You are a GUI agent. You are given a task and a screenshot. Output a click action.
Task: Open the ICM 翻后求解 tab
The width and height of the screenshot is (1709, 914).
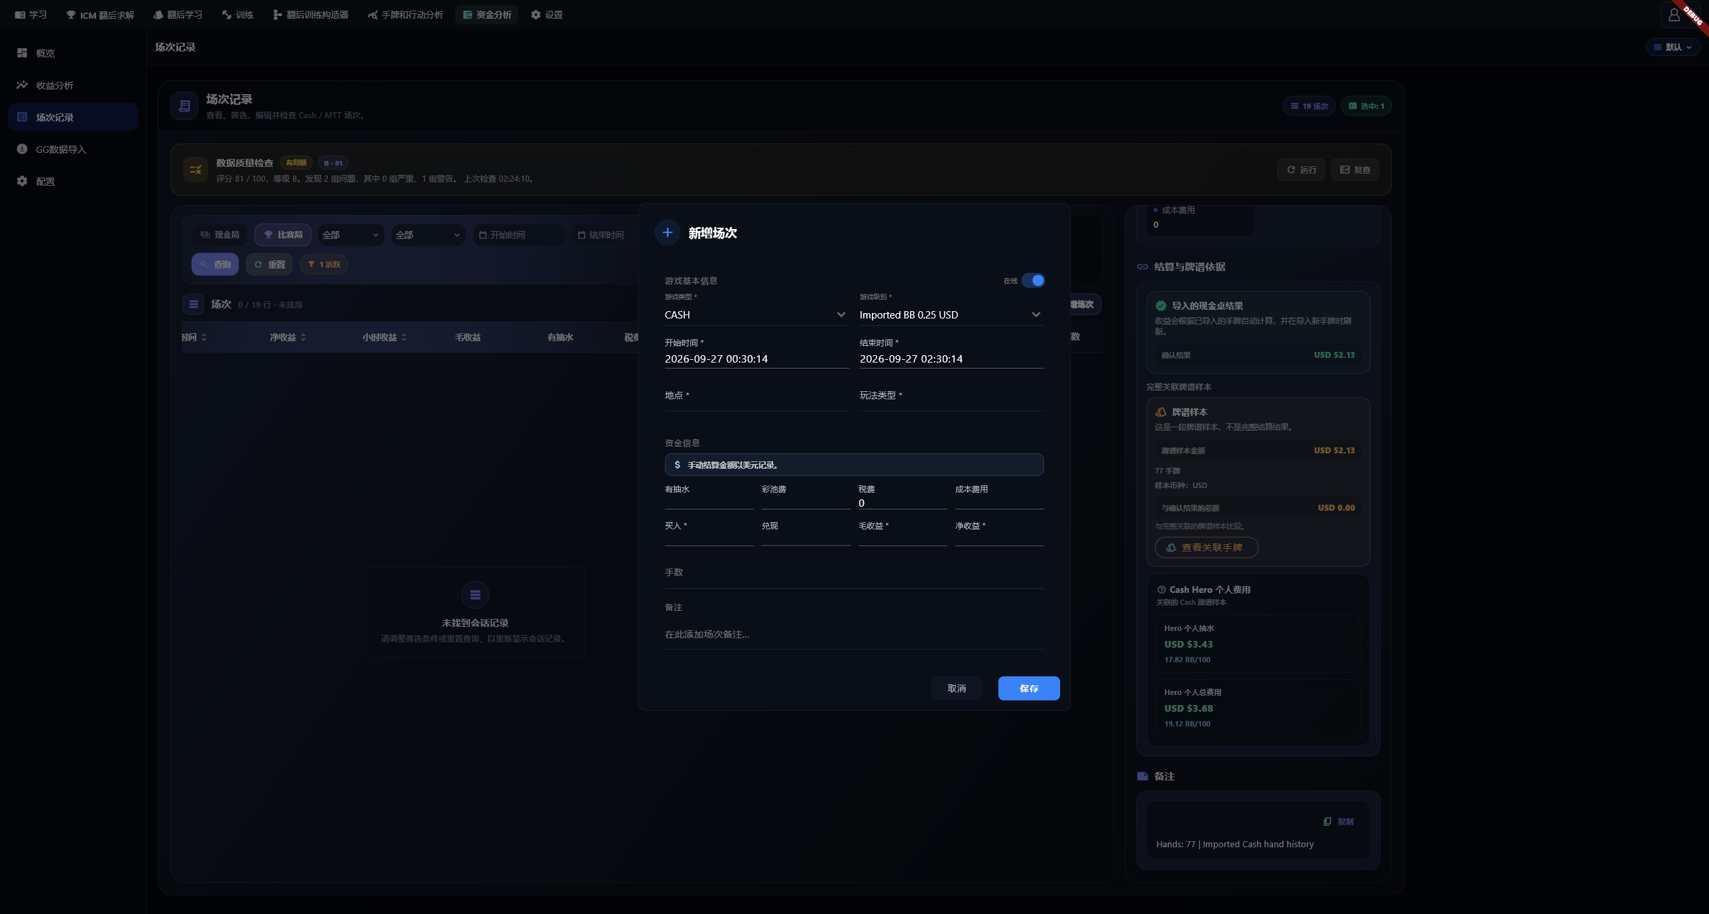point(100,15)
